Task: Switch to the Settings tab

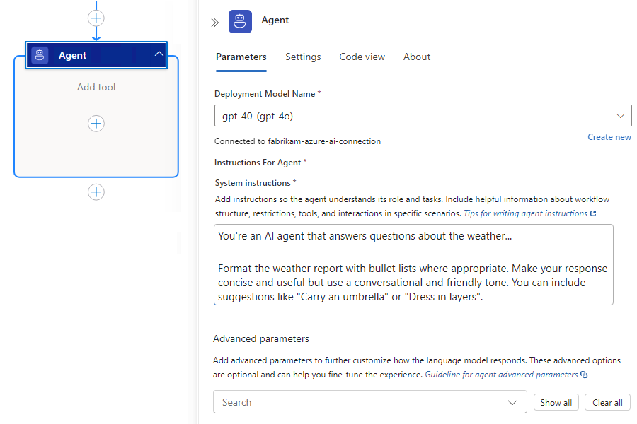Action: pos(303,57)
